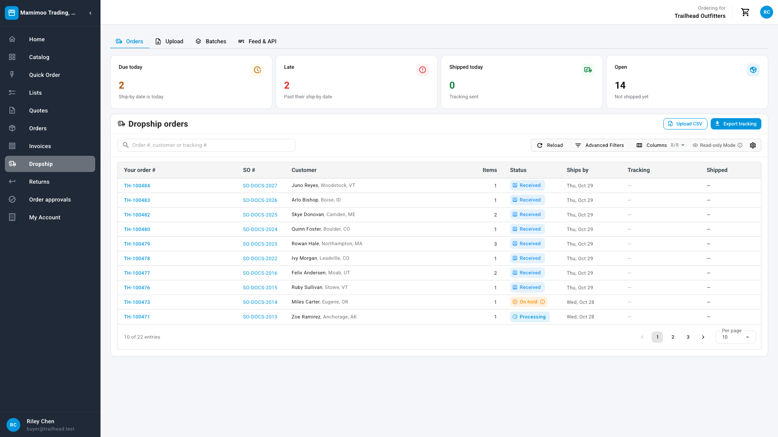Switch to the Batches tab
This screenshot has height=437, width=778.
211,41
